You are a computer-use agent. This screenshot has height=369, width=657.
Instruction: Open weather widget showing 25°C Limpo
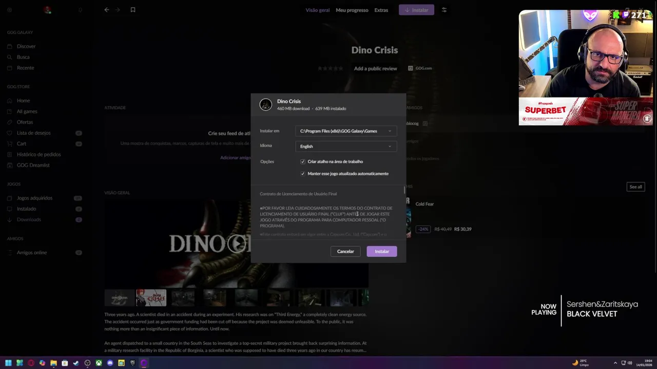pyautogui.click(x=581, y=363)
